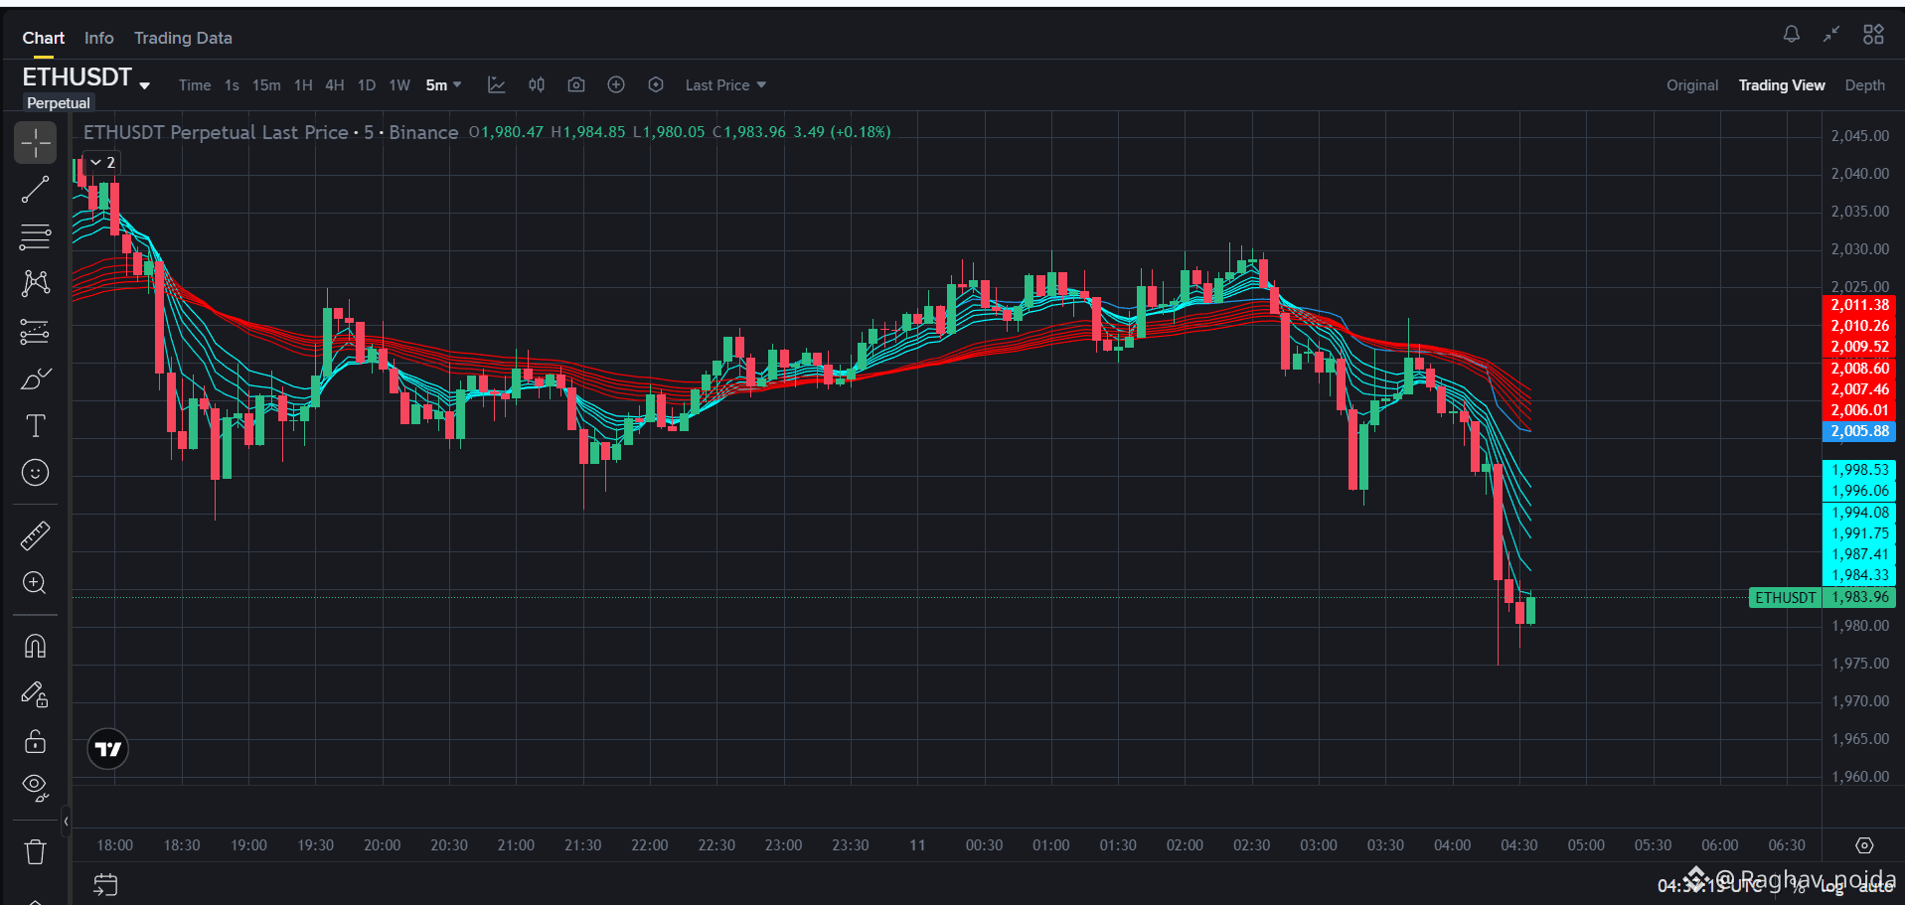Toggle lock all drawing tools
1905x905 pixels.
[x=35, y=741]
